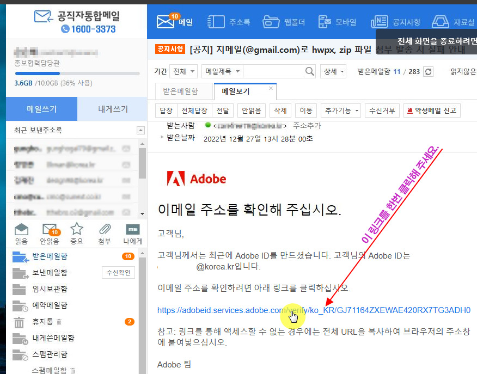Open 예약메일함 folder
Viewport: 477px width, 374px height.
pyautogui.click(x=50, y=305)
